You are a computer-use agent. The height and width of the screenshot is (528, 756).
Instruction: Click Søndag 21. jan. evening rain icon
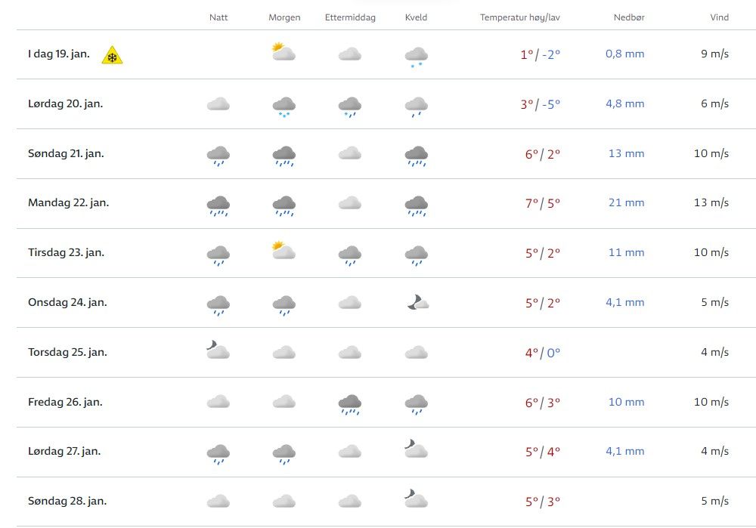point(416,156)
